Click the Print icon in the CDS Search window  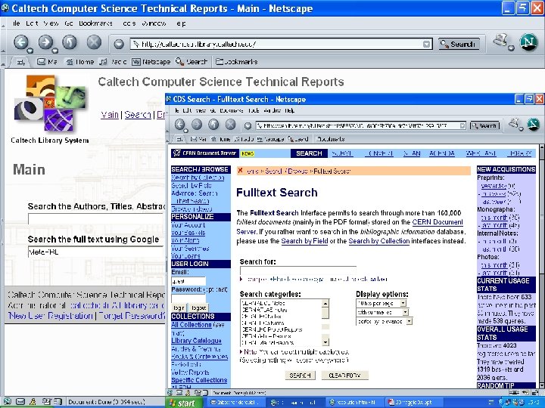(x=514, y=123)
